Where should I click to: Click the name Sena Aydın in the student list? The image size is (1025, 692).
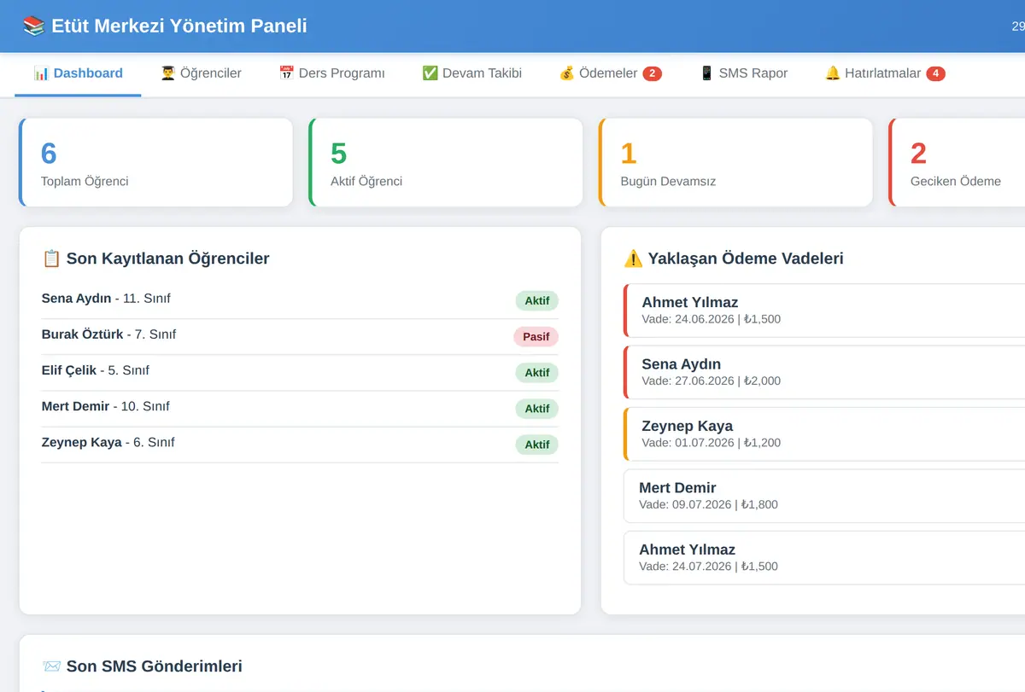pyautogui.click(x=76, y=299)
